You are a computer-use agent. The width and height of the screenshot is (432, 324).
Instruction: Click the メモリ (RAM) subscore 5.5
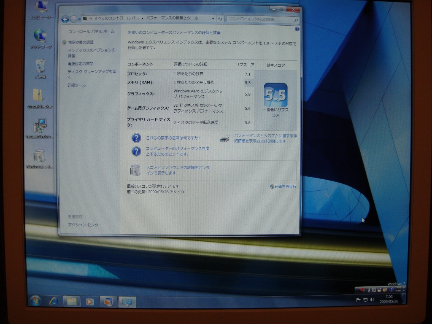248,83
